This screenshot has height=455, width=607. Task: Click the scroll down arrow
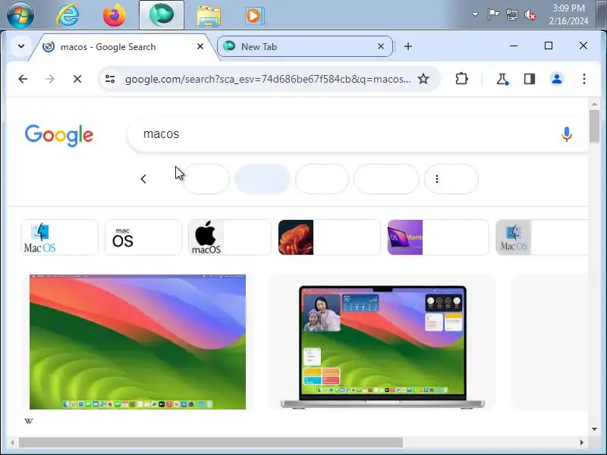point(594,428)
